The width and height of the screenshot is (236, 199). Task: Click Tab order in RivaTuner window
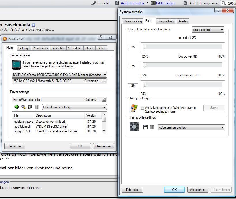coord(15,146)
